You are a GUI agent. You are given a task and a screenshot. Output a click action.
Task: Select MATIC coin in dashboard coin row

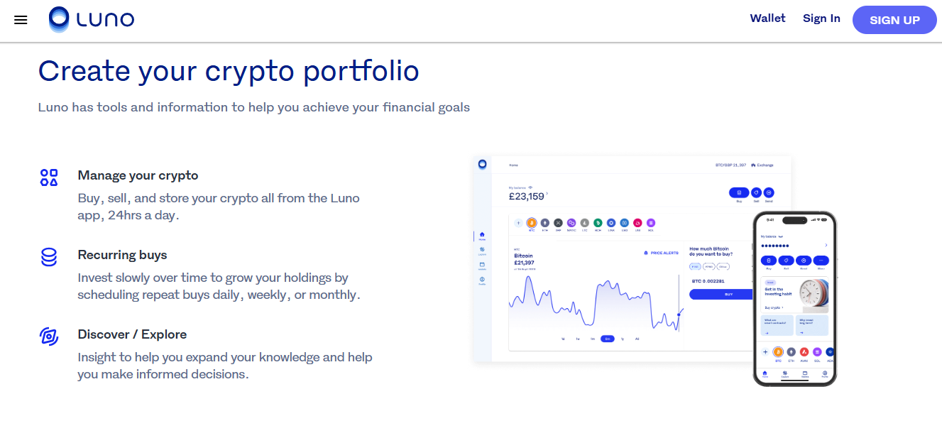pyautogui.click(x=571, y=223)
